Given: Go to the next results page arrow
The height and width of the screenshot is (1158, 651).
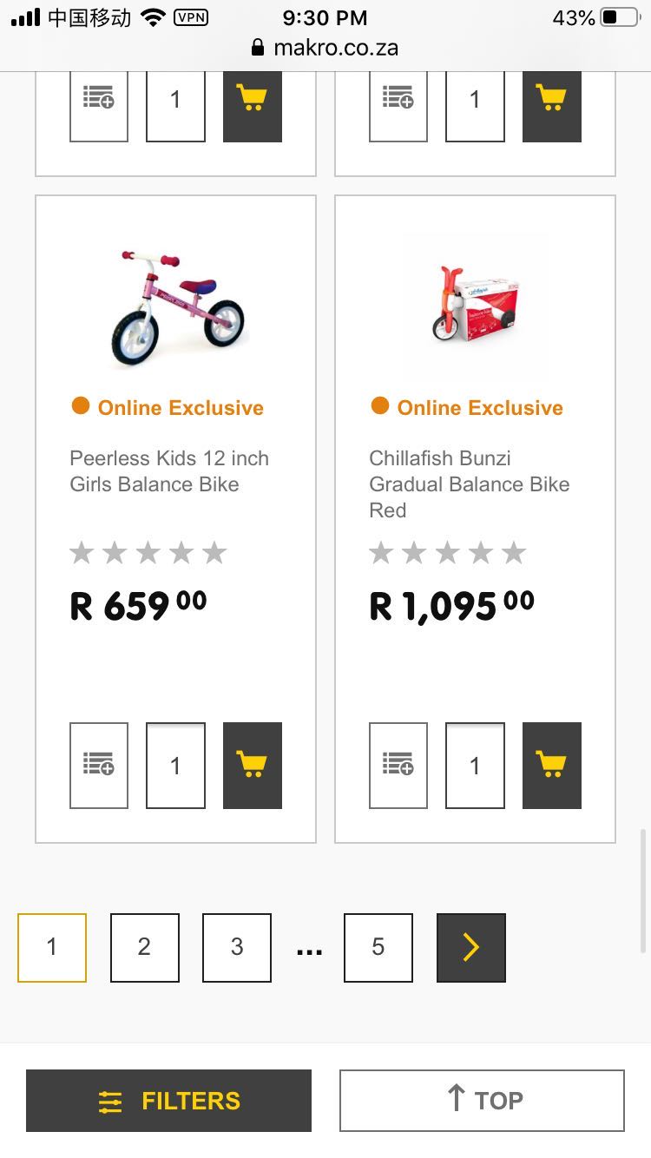Looking at the screenshot, I should coord(470,947).
